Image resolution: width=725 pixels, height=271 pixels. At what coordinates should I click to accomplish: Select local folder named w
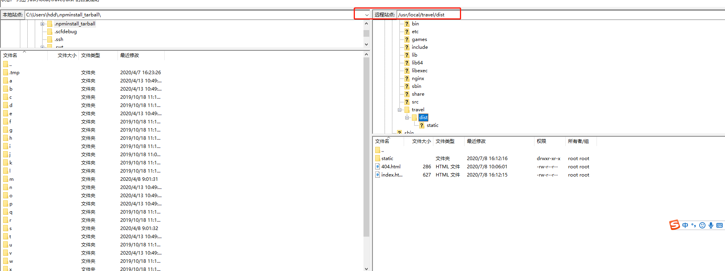pos(11,261)
